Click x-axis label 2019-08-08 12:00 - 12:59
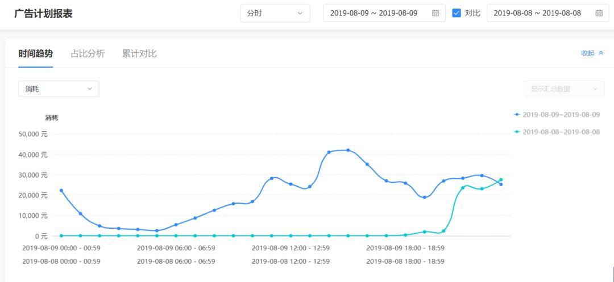This screenshot has width=614, height=282. [x=291, y=261]
